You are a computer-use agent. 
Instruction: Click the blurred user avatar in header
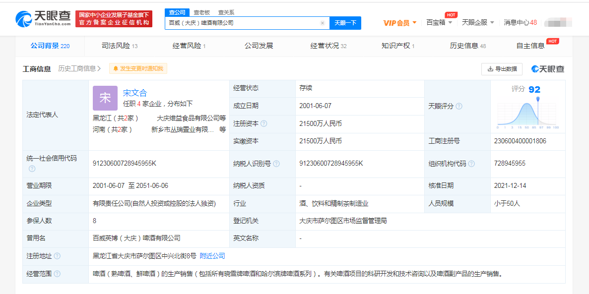tap(557, 22)
